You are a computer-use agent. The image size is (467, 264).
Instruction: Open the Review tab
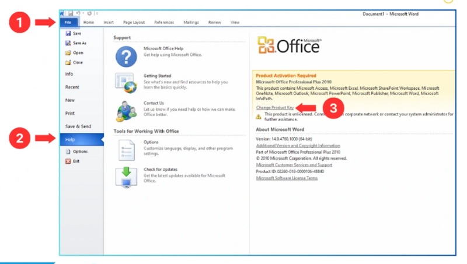[x=214, y=22]
